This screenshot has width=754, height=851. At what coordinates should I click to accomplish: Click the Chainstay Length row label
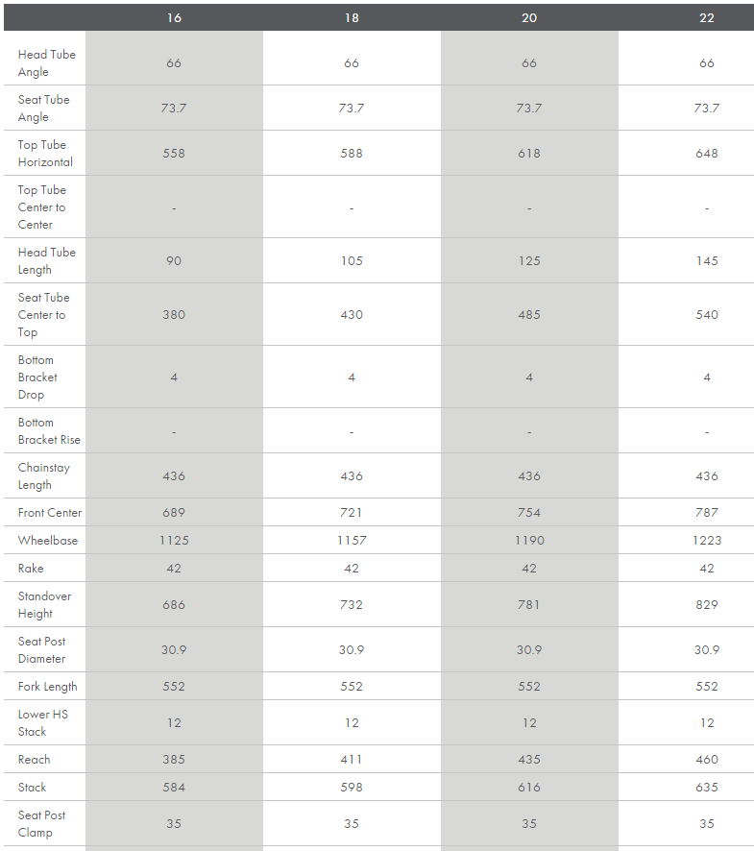click(x=43, y=476)
